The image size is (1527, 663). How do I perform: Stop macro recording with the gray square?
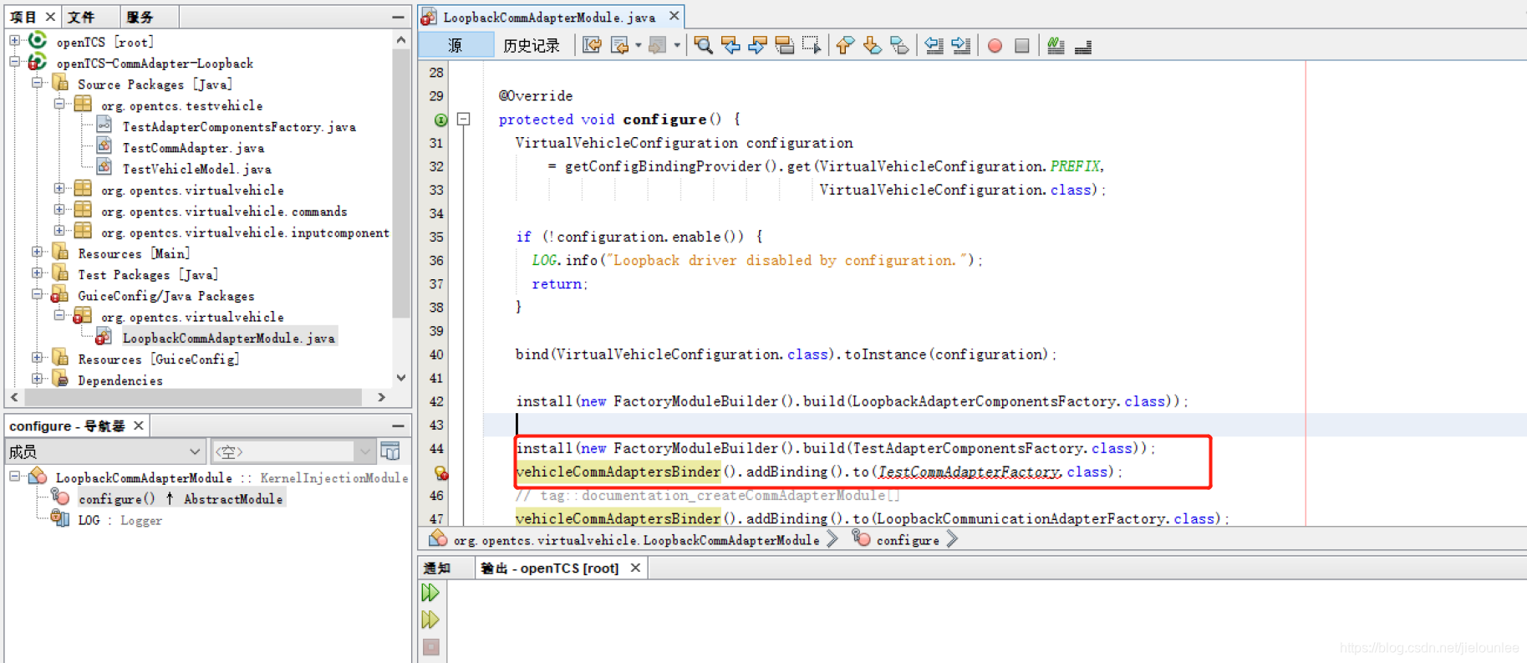pos(1021,46)
